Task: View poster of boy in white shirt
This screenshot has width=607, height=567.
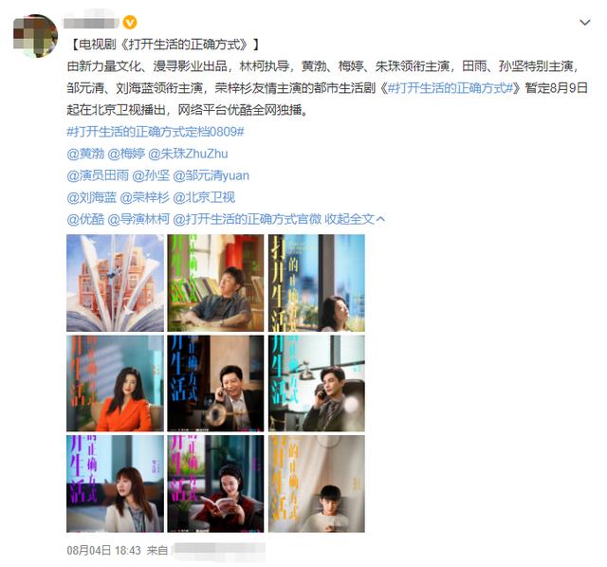Action: (317, 484)
